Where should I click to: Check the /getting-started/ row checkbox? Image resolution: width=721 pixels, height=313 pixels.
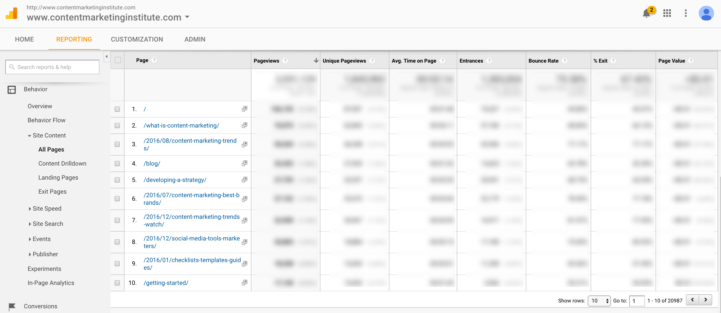pos(117,283)
